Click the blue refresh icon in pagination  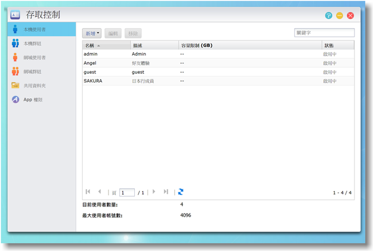(x=180, y=192)
